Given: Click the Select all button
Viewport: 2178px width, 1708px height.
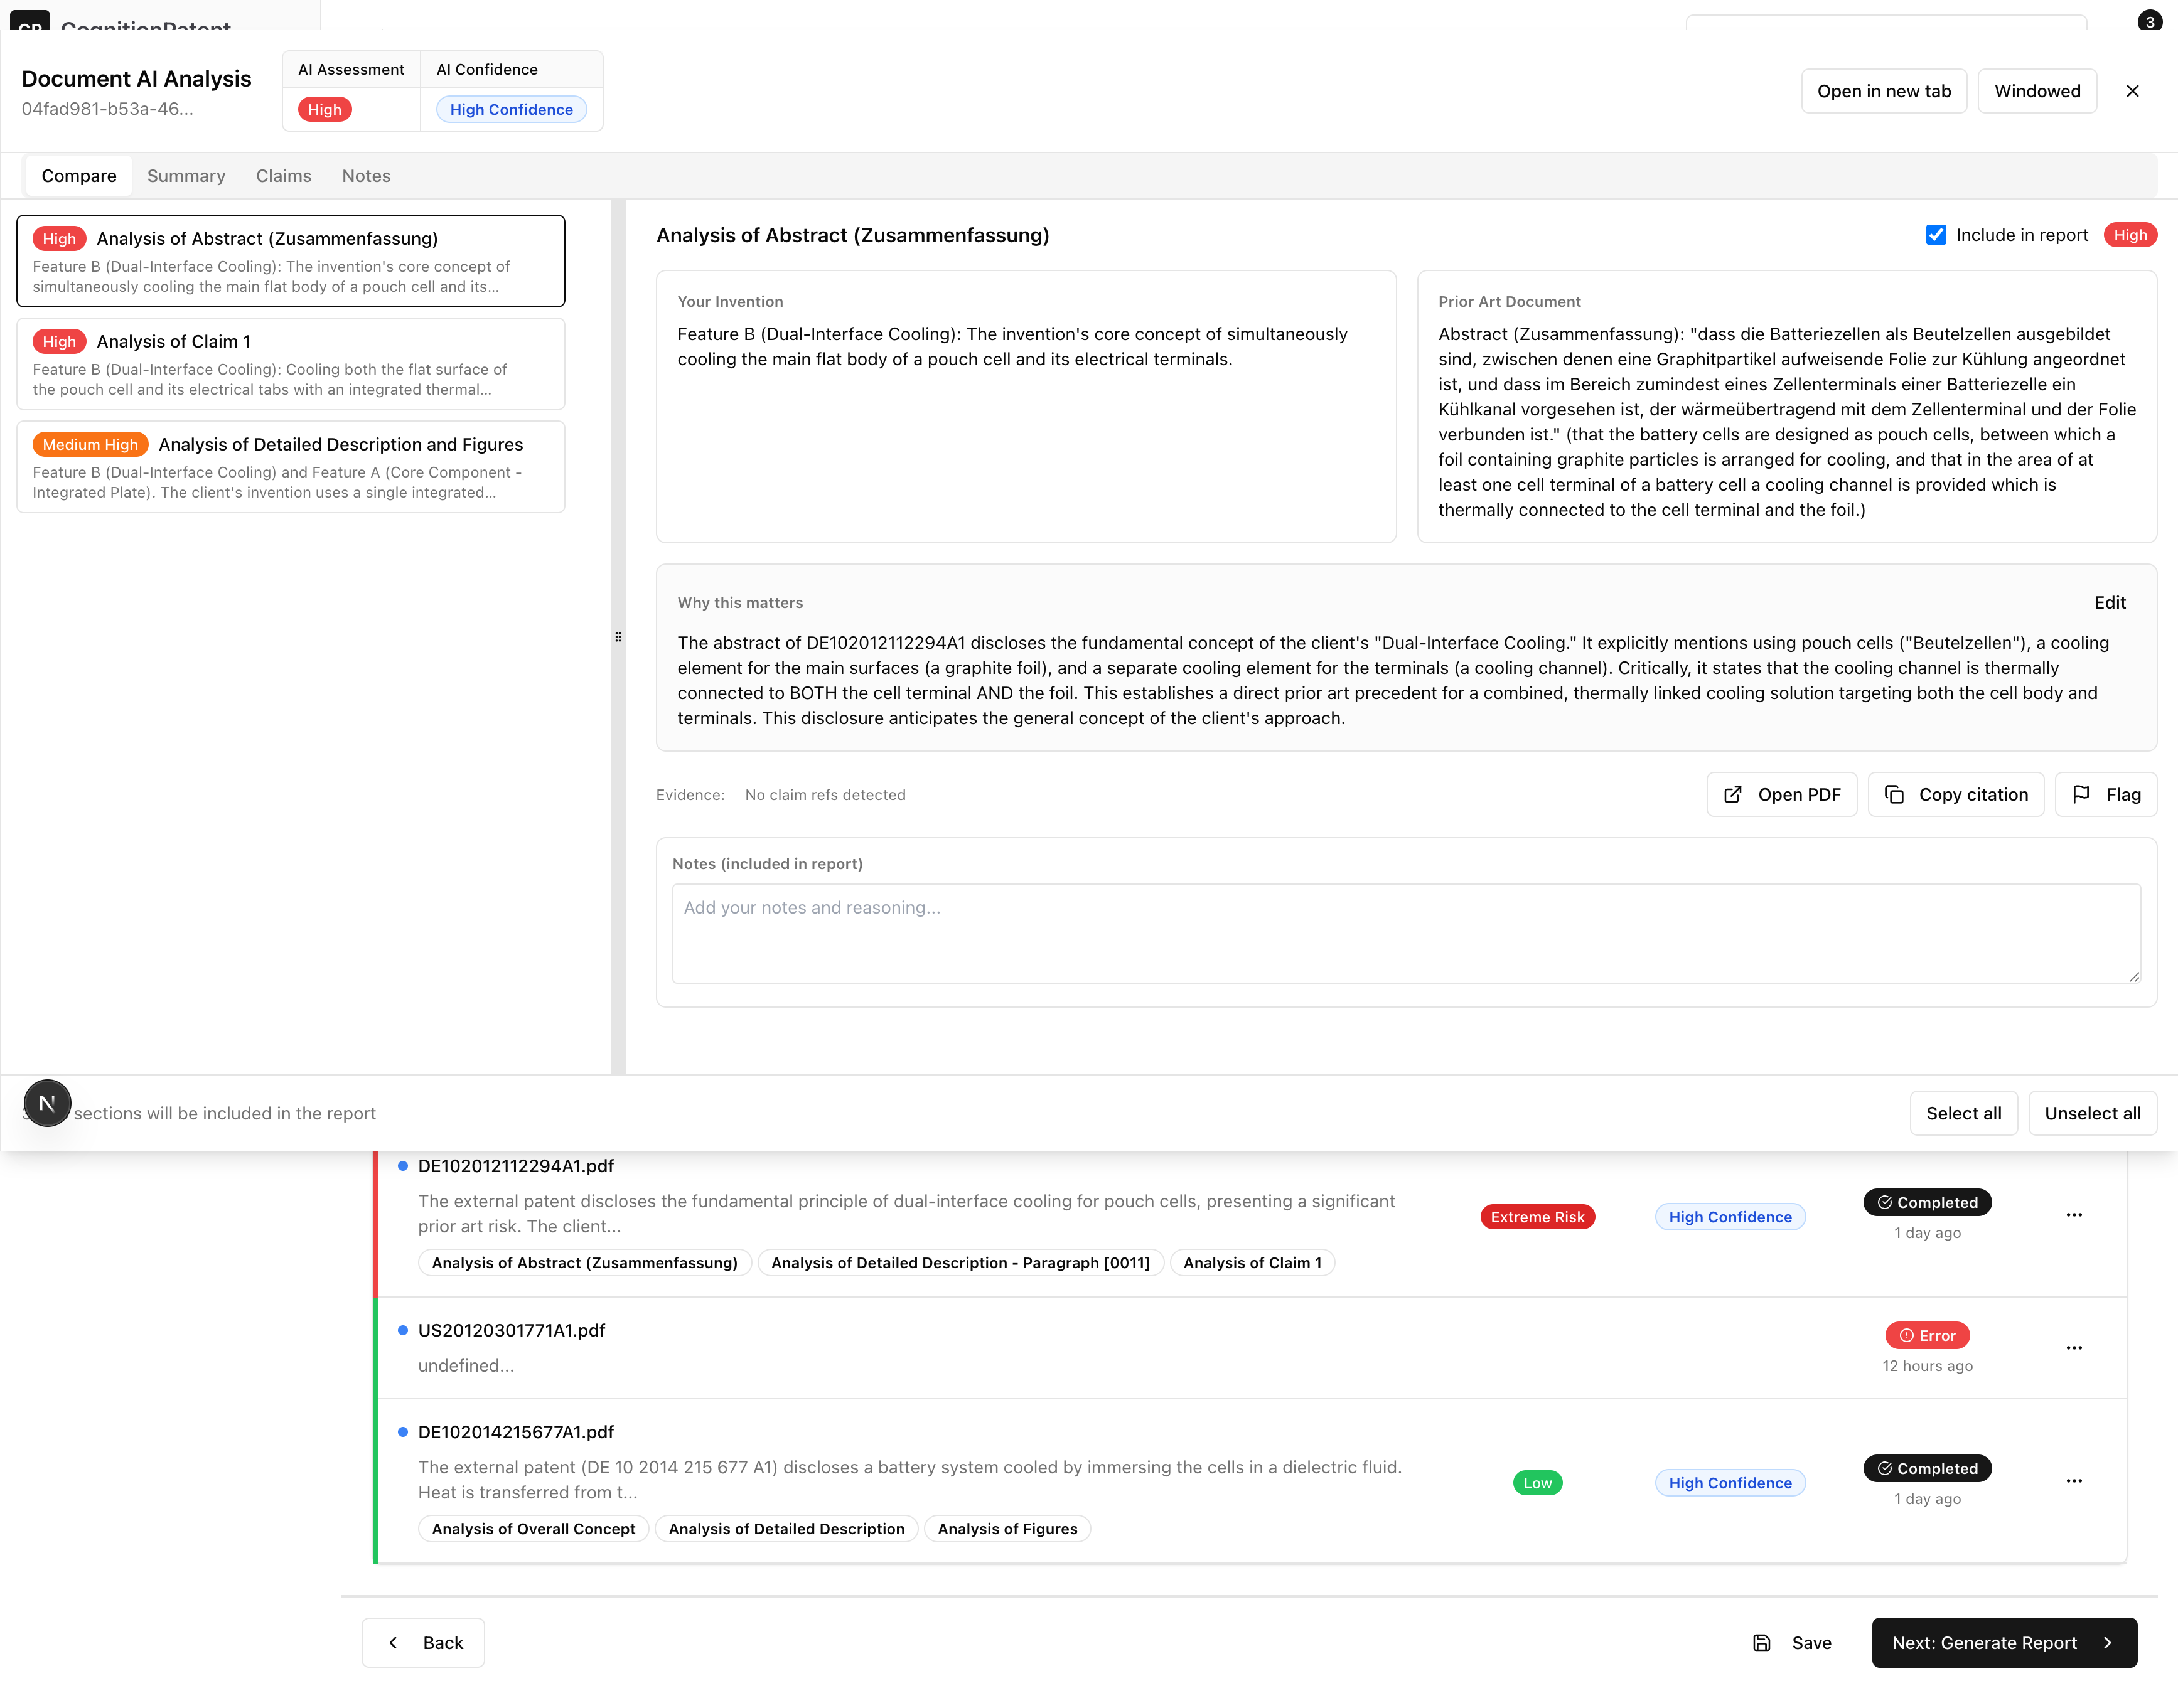Looking at the screenshot, I should pos(1963,1113).
